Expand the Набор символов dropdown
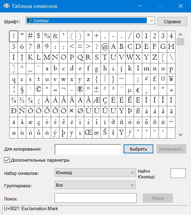This screenshot has width=191, height=215. click(95, 172)
